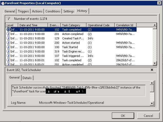Click info icon of Task Started row
163x122 pixels.
tap(8, 47)
